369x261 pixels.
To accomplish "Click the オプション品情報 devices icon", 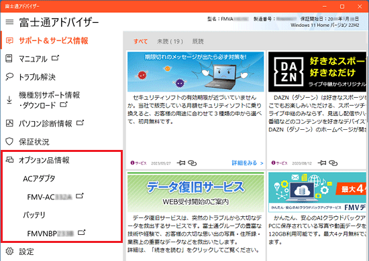I will [9, 160].
